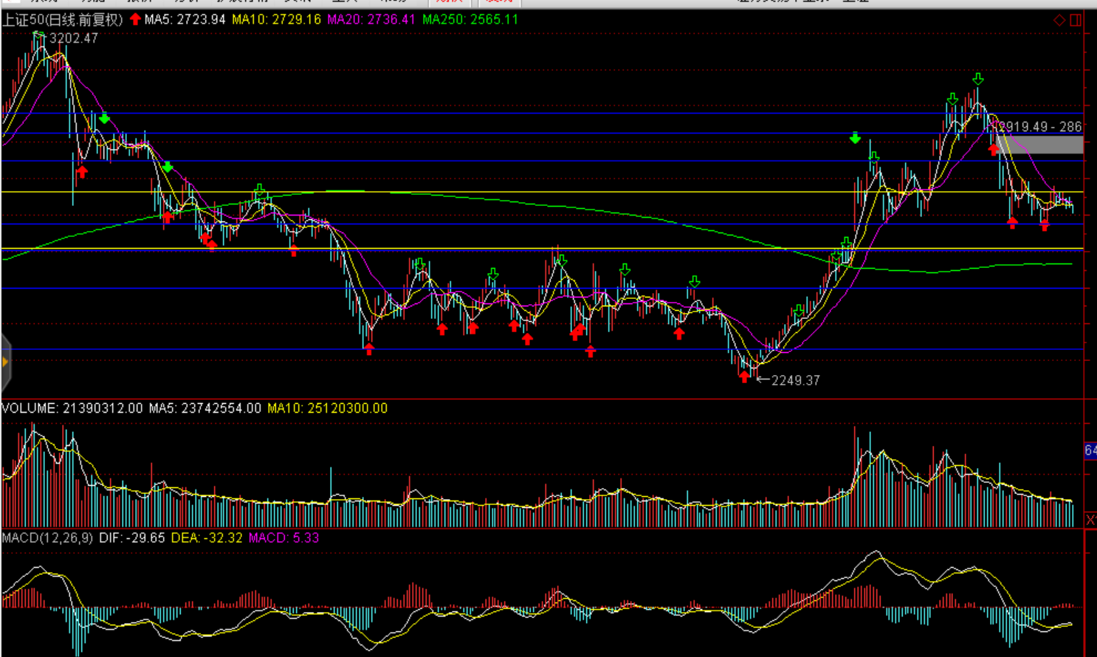The width and height of the screenshot is (1097, 657).
Task: Click the green marker icon at 3202.47 high
Action: [39, 35]
